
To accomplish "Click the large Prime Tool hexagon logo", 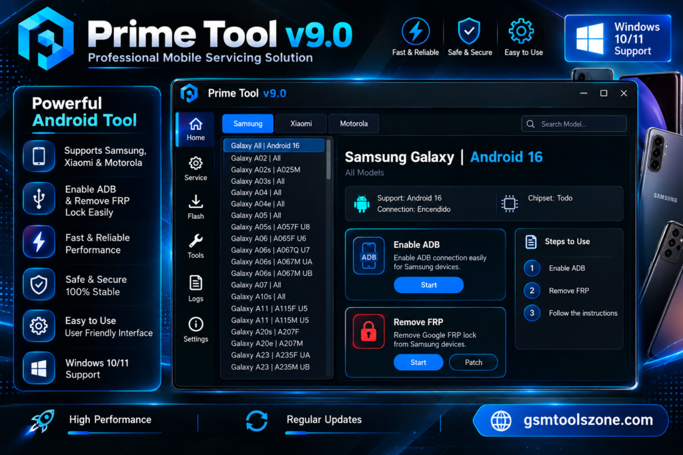I will [x=46, y=38].
